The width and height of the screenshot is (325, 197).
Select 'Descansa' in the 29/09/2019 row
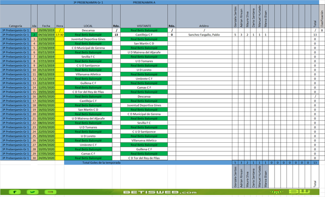coord(88,30)
